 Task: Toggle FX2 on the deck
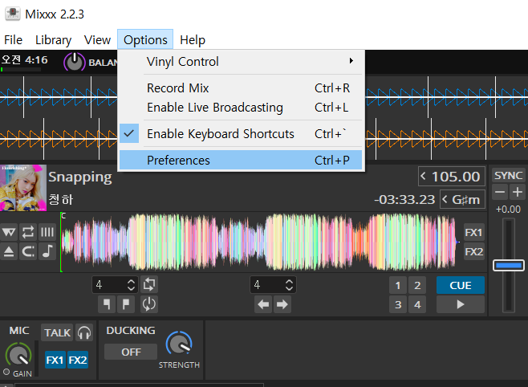point(473,251)
